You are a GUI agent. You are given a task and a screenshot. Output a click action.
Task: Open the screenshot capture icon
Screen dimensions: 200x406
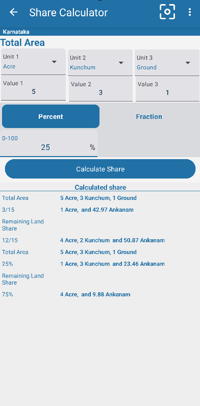167,12
